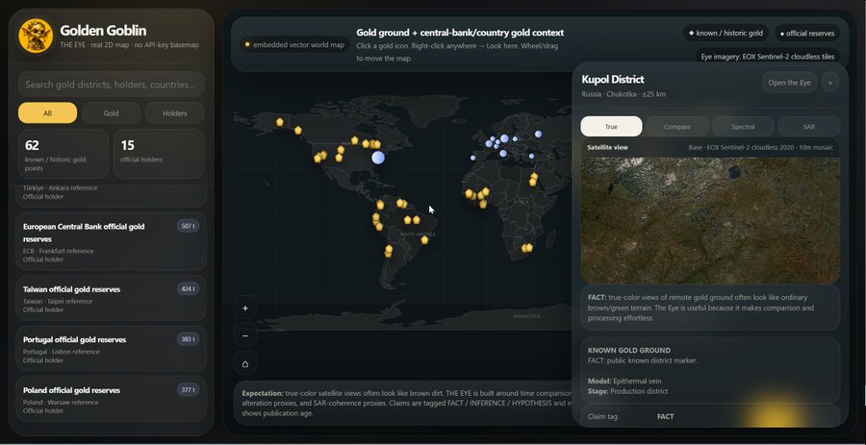Click the embedded vector world map chip
866x445 pixels.
click(294, 44)
